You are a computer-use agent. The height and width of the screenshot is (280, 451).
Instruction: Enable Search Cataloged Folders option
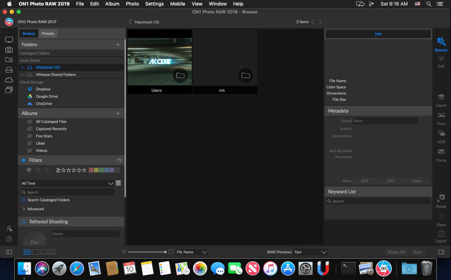pyautogui.click(x=24, y=200)
